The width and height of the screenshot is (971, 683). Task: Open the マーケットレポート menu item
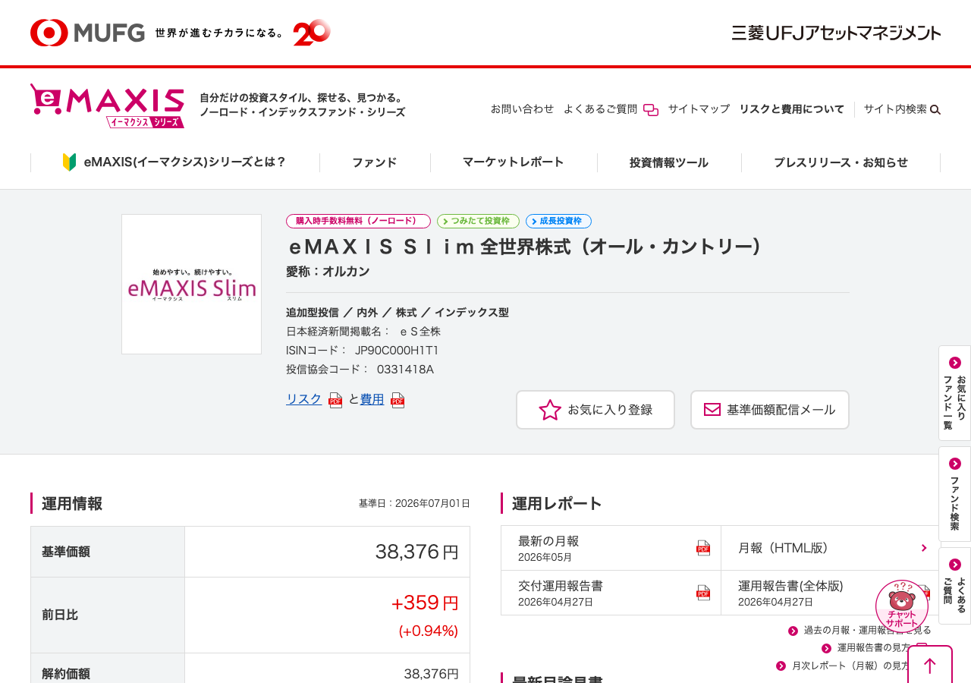tap(514, 162)
